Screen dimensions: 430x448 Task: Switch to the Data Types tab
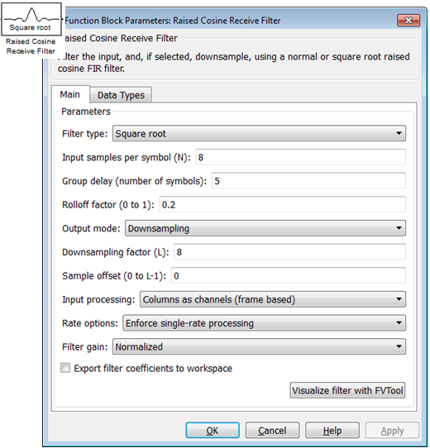[121, 95]
